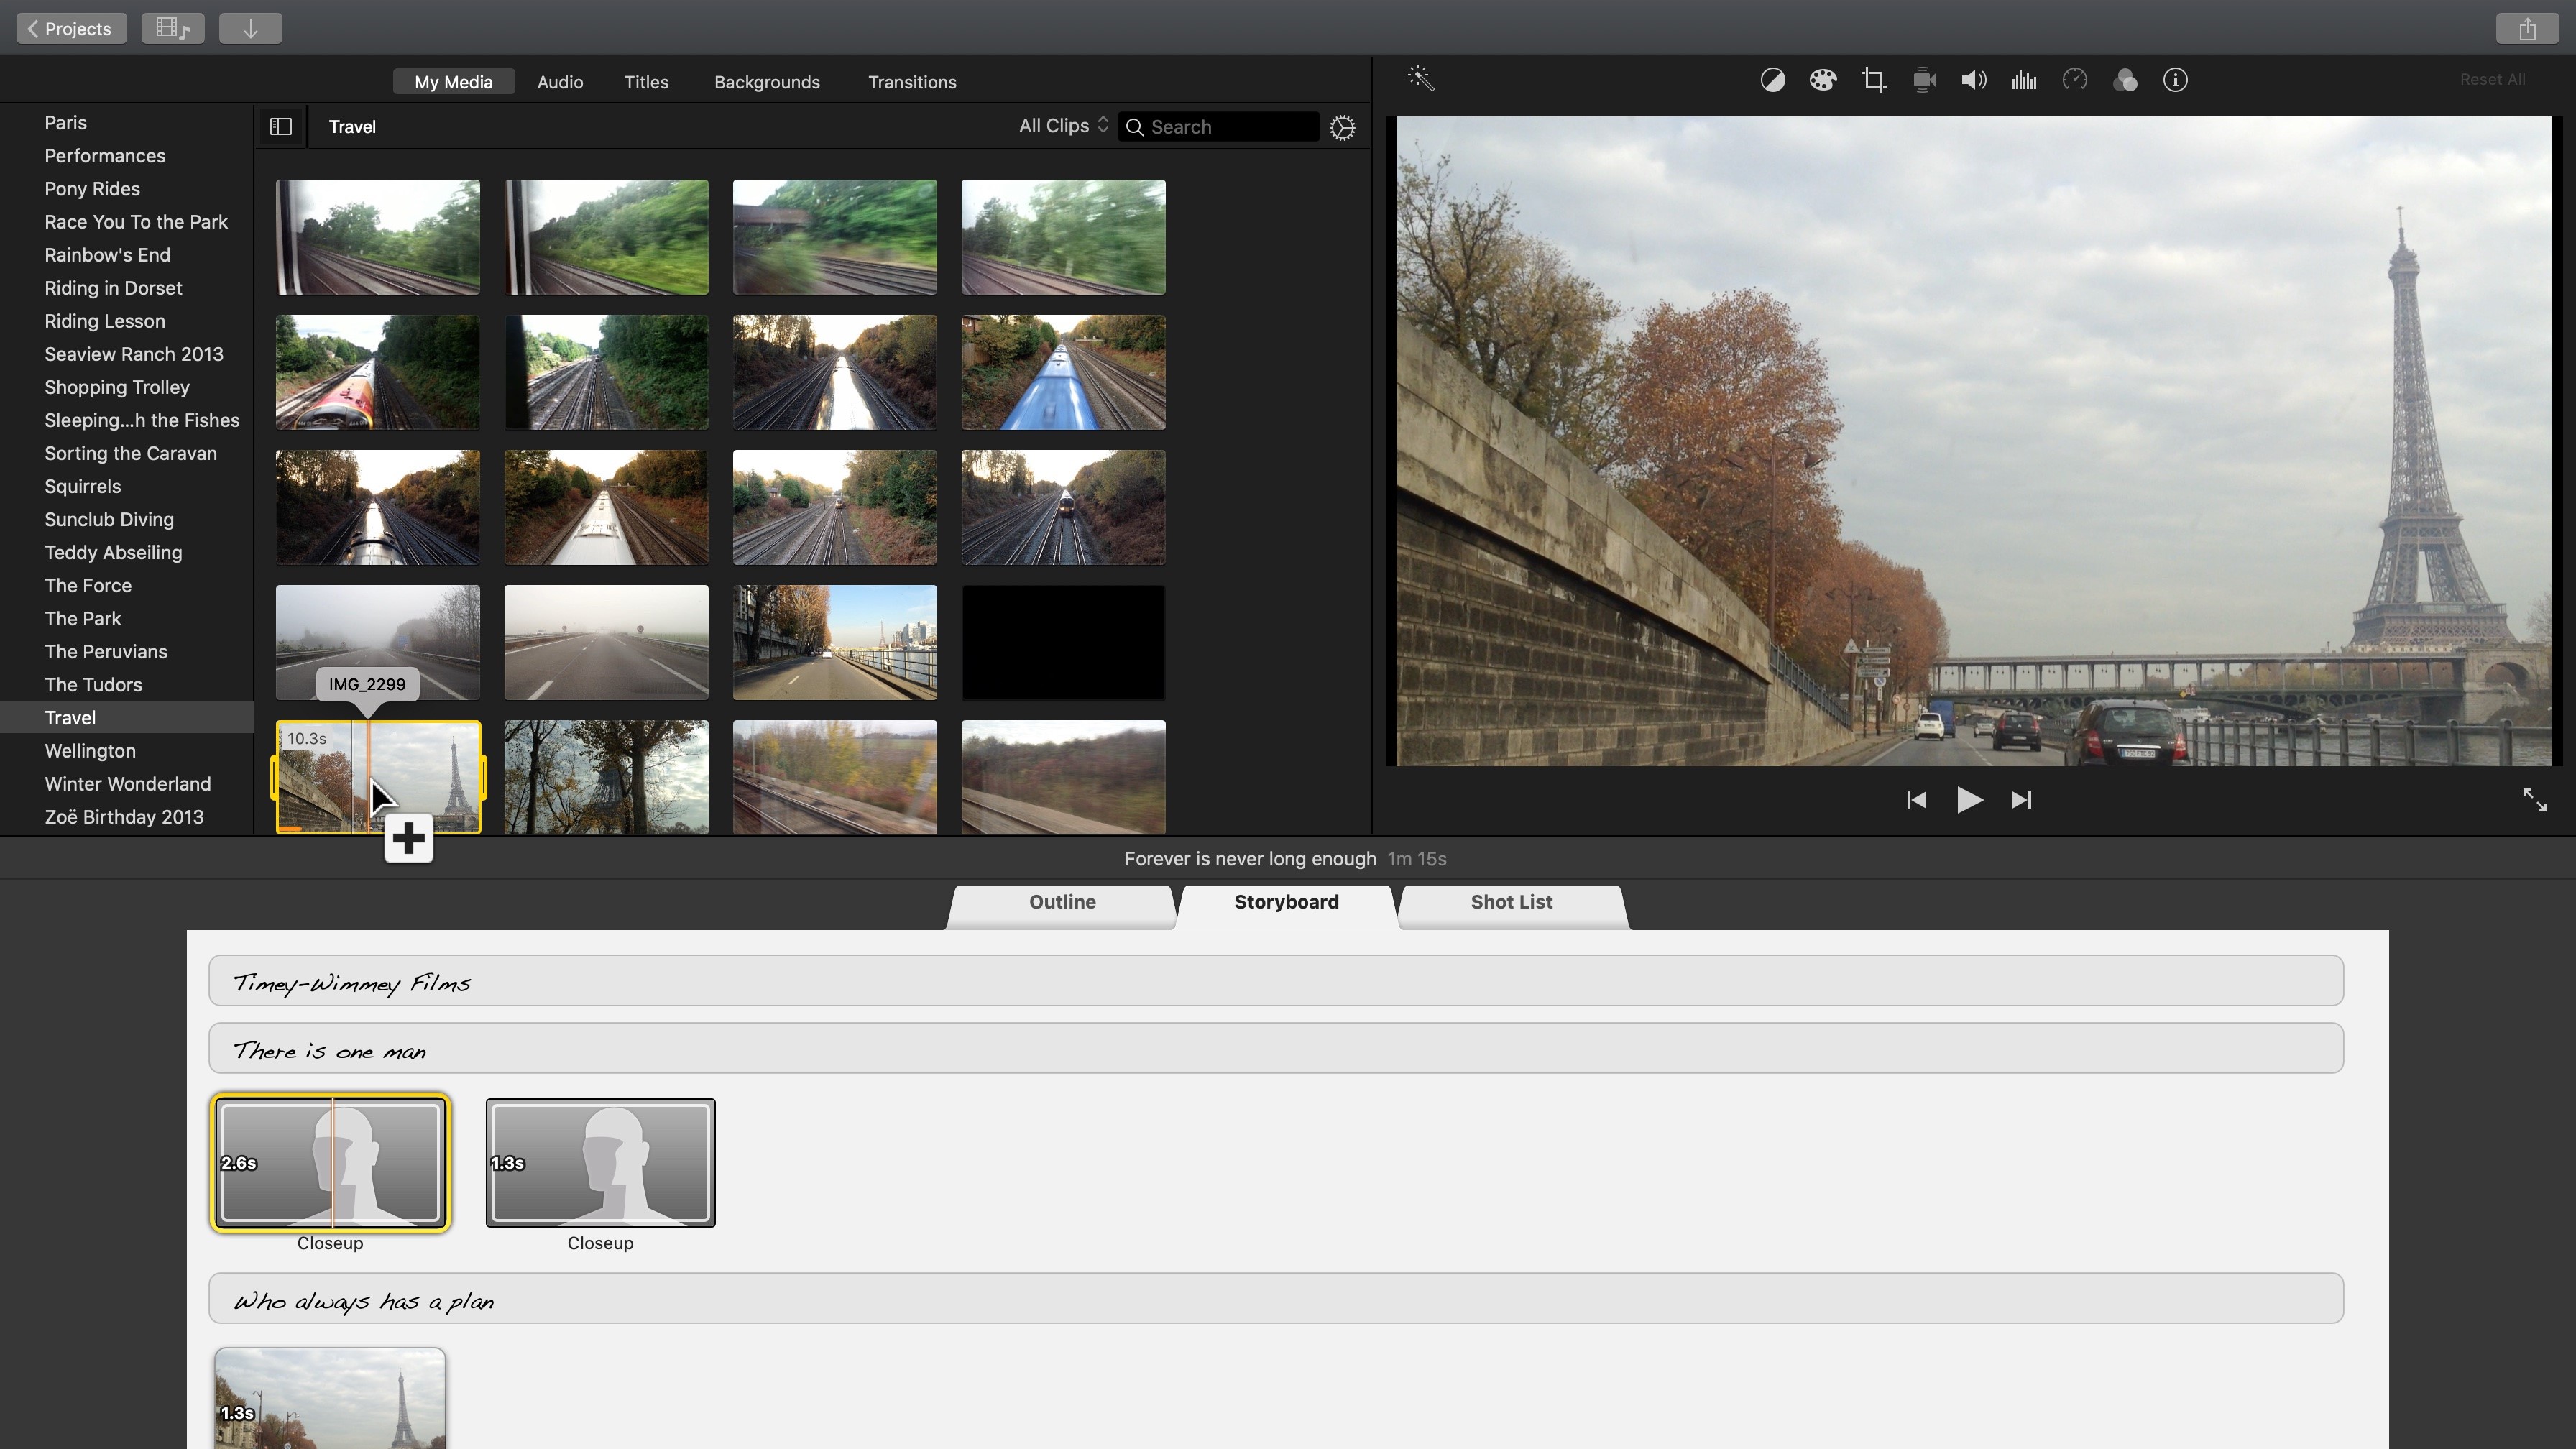This screenshot has height=1449, width=2576.
Task: Select the black empty clip thumbnail
Action: click(x=1063, y=642)
